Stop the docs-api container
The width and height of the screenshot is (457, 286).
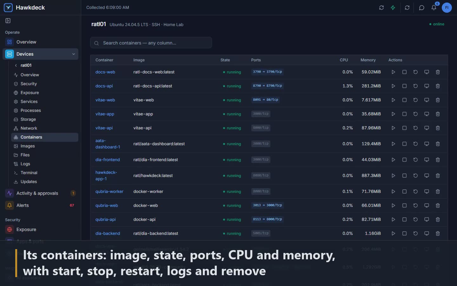(404, 86)
